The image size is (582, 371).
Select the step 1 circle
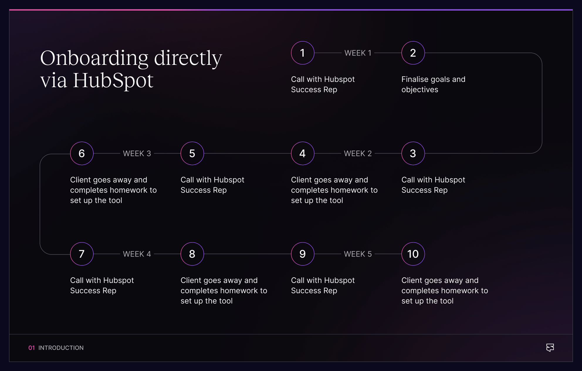point(302,53)
